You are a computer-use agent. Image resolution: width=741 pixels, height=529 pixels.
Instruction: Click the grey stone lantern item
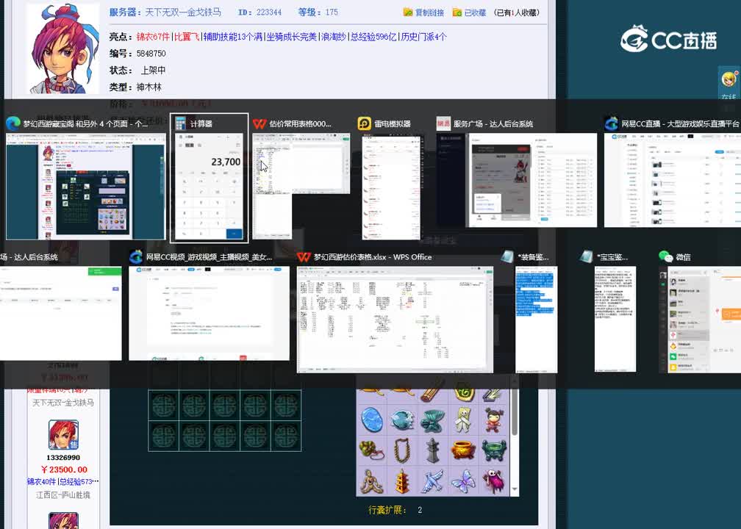(x=432, y=450)
